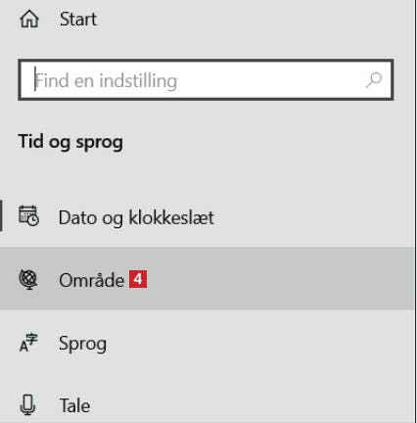The width and height of the screenshot is (417, 423).
Task: Click the red badge showing 4
Action: click(x=138, y=279)
